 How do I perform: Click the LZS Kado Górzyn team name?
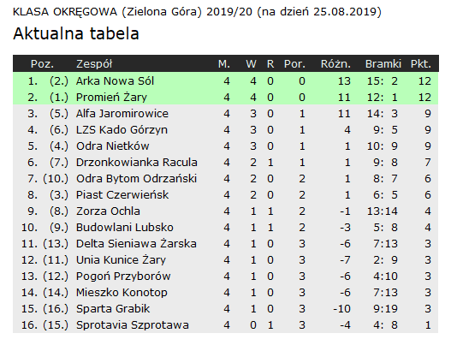tap(122, 130)
